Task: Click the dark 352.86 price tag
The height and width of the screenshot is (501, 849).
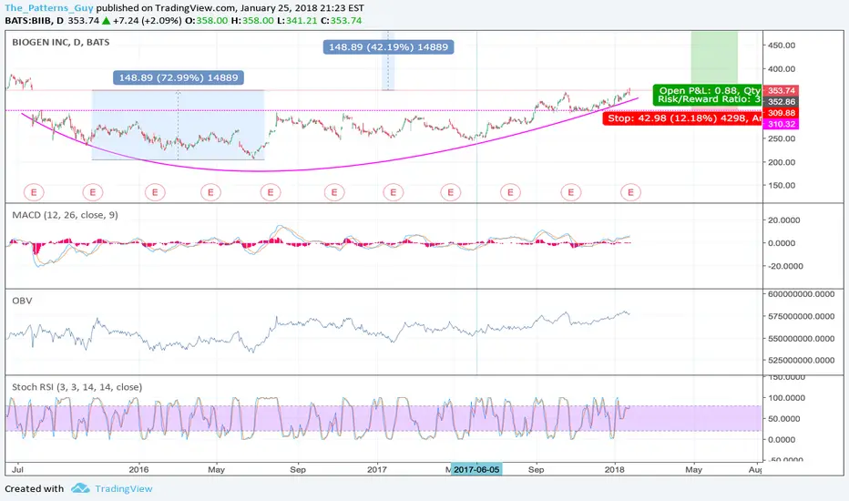Action: pos(781,102)
